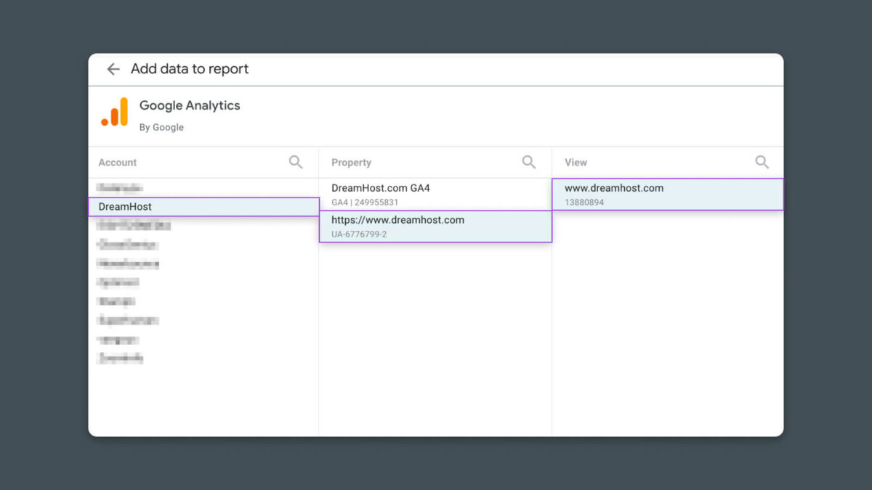The height and width of the screenshot is (490, 872).
Task: Click the Google Analytics connector name
Action: (x=189, y=105)
